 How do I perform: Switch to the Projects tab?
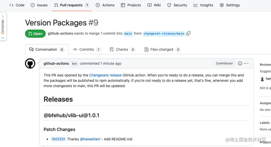(131, 5)
